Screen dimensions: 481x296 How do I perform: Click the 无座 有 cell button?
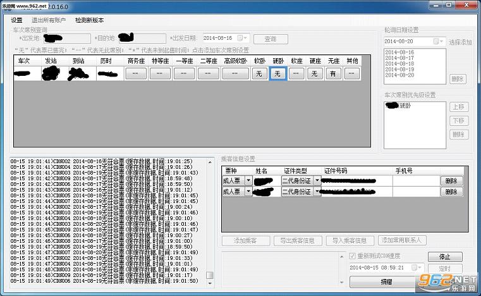(333, 74)
